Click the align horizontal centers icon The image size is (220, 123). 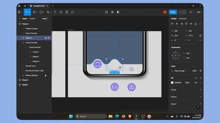[177, 24]
